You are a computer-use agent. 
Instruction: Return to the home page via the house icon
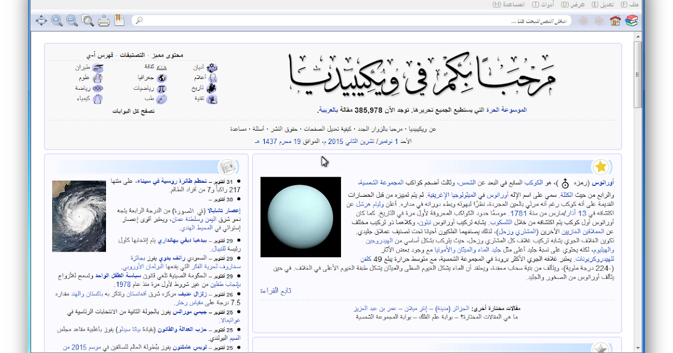coord(615,21)
